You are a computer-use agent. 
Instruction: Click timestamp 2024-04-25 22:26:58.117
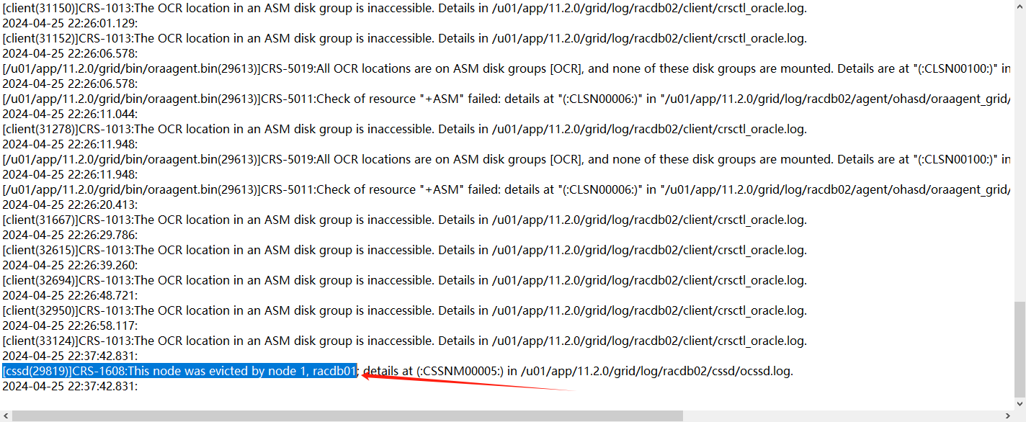tap(70, 326)
